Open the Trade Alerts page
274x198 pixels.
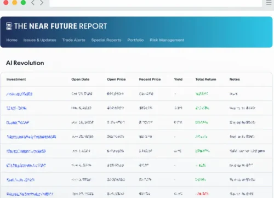73,40
